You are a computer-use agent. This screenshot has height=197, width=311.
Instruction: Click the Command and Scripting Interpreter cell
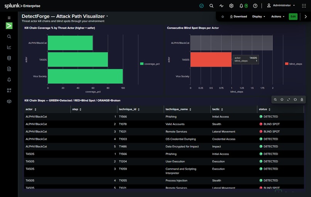181,171
